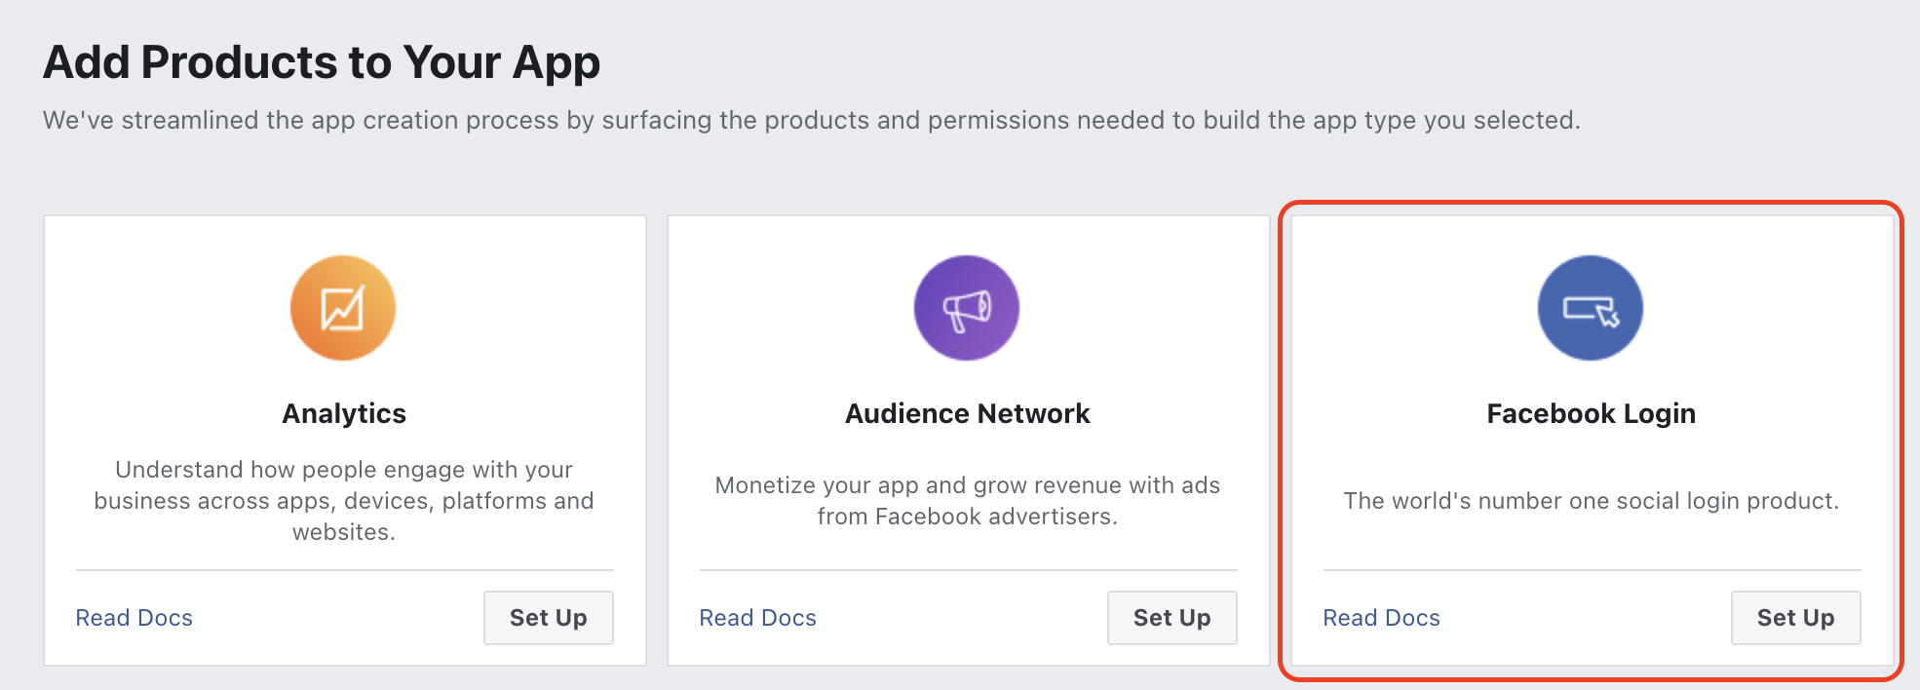Image resolution: width=1920 pixels, height=690 pixels.
Task: Click the Facebook Login title text
Action: [x=1589, y=412]
